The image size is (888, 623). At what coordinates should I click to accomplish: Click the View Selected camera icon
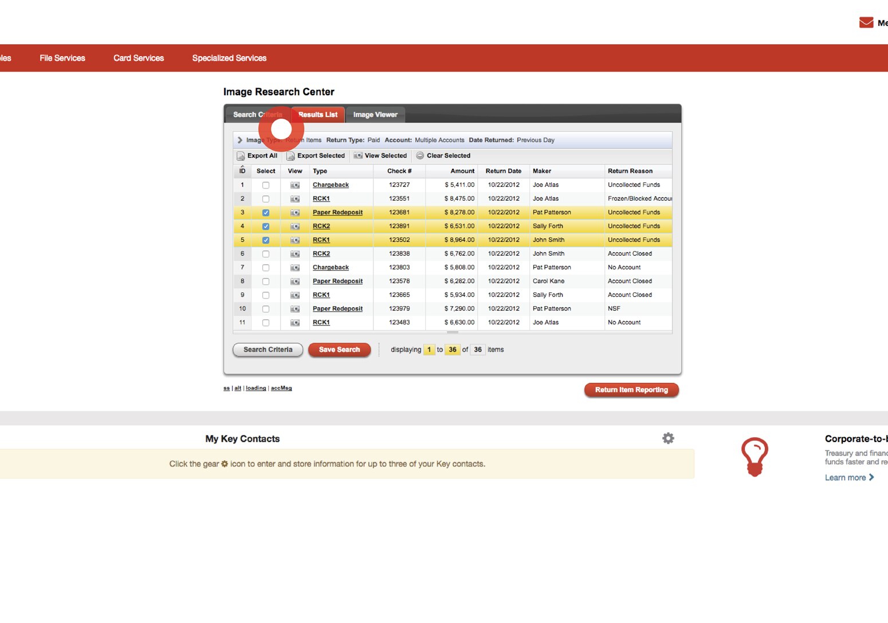[357, 155]
